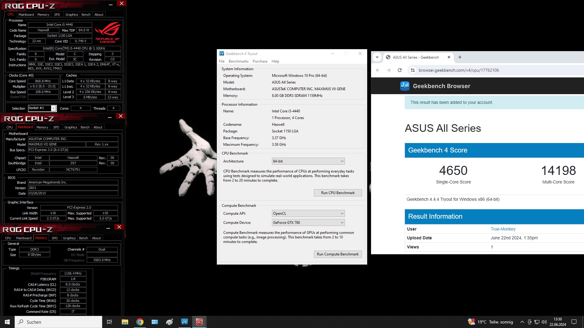This screenshot has width=584, height=328.
Task: Click DRAM Frequency value 1158.4 MHz
Action: 73,273
